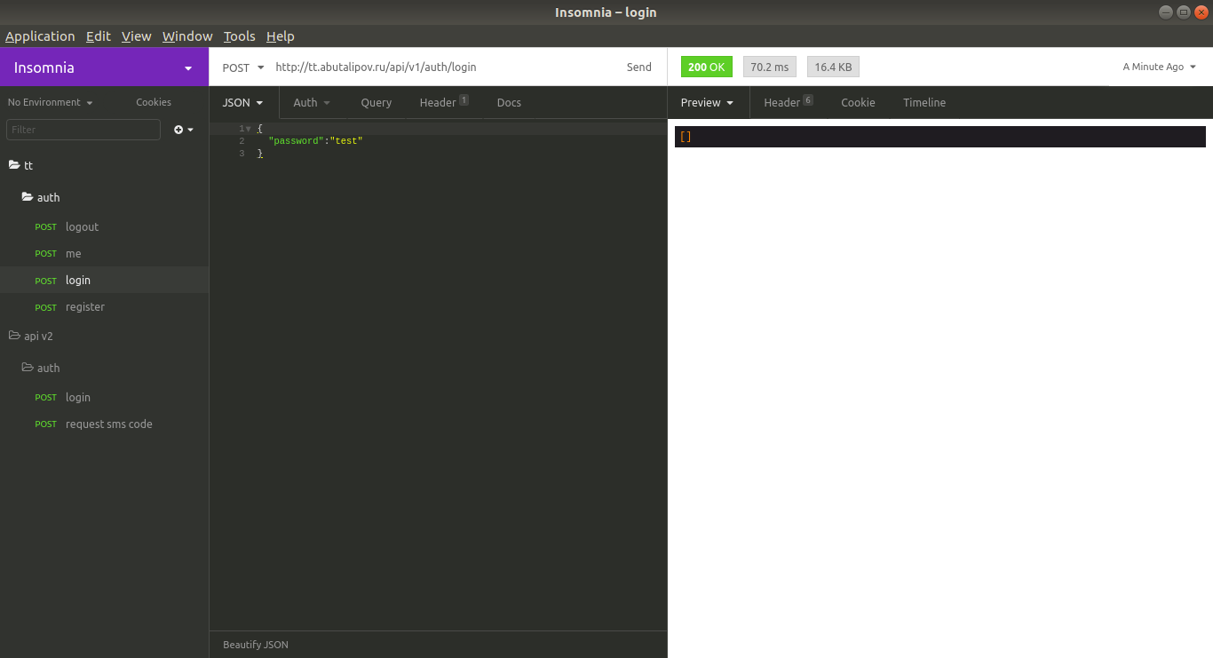Click the 70.2 ms response time
This screenshot has width=1213, height=658.
(770, 67)
